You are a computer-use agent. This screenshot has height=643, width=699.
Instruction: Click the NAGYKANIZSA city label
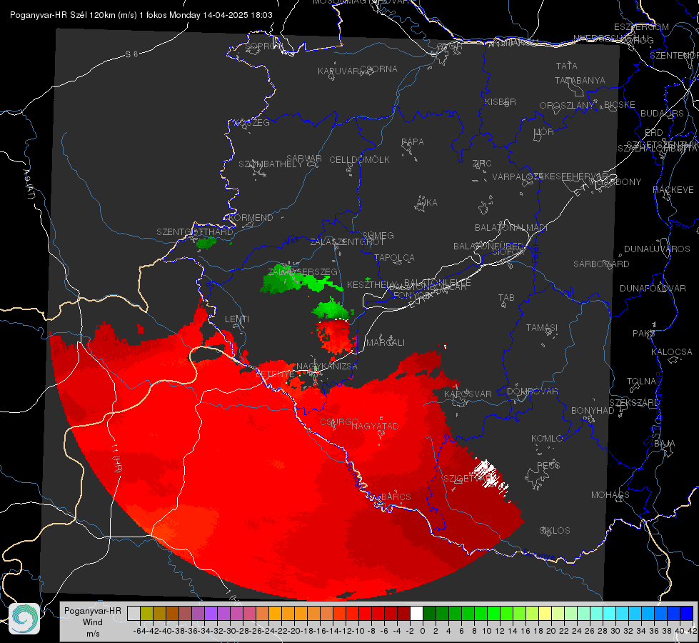tap(327, 367)
